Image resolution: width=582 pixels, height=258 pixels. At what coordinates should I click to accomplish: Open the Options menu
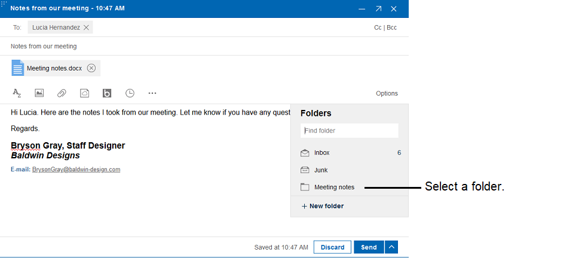(387, 93)
